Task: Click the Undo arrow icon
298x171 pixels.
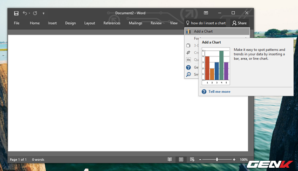Action: coord(25,13)
